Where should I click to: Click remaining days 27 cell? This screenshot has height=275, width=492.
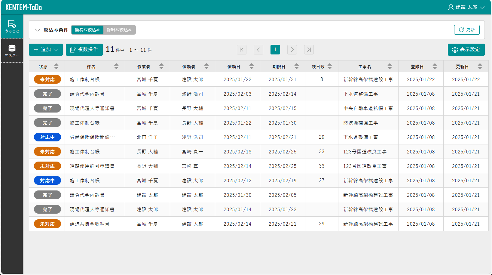[322, 181]
